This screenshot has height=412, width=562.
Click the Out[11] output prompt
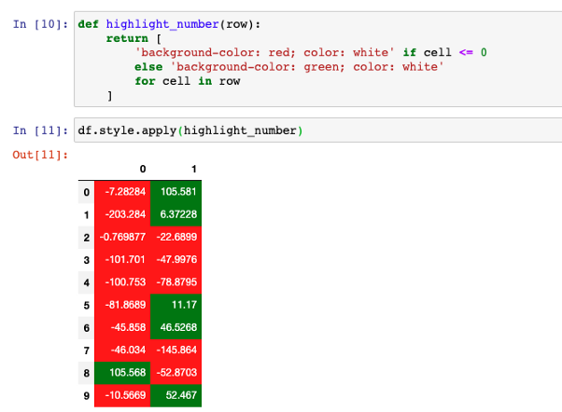[40, 153]
